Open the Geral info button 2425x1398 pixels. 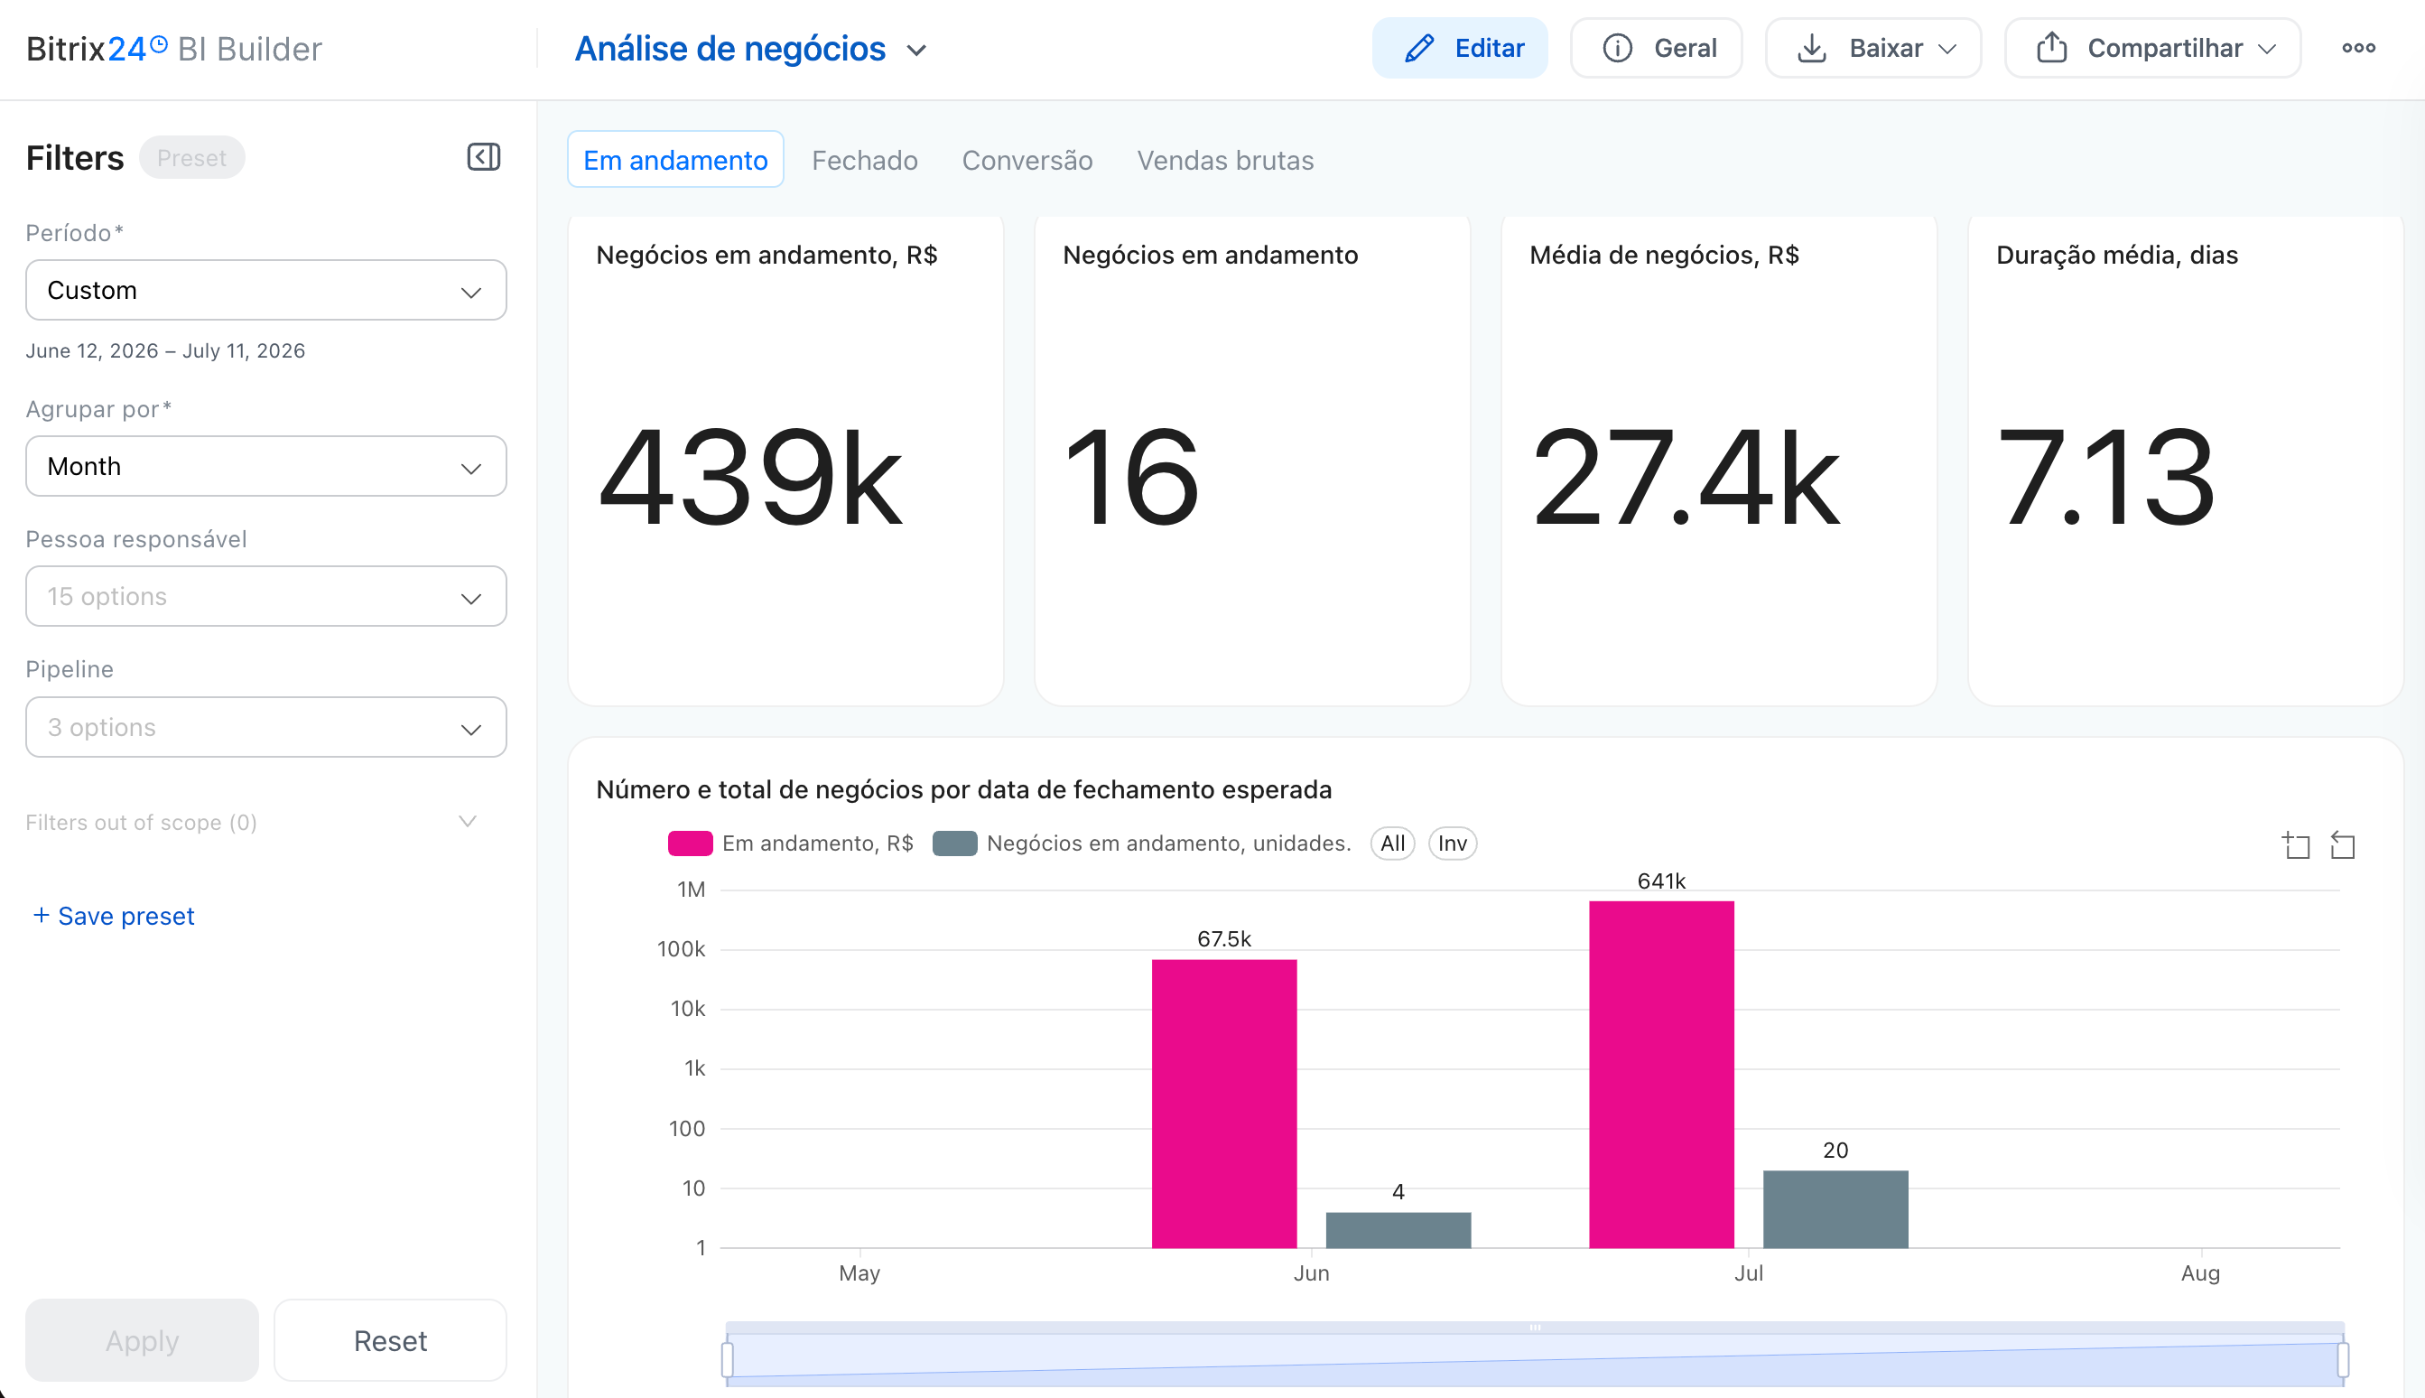(1657, 48)
